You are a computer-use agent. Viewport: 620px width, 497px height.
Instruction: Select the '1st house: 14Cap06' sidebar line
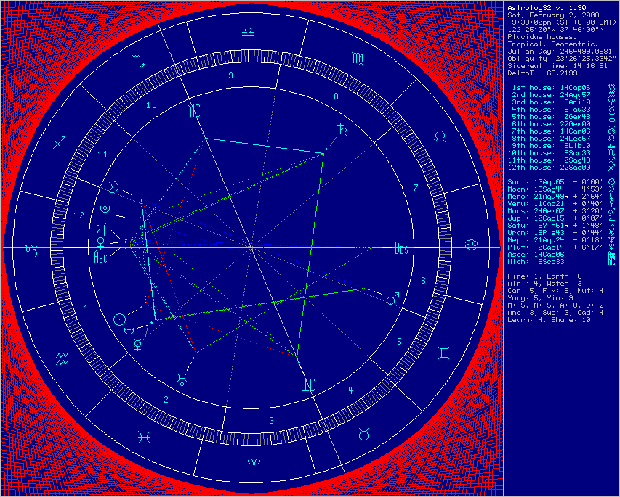(x=550, y=87)
